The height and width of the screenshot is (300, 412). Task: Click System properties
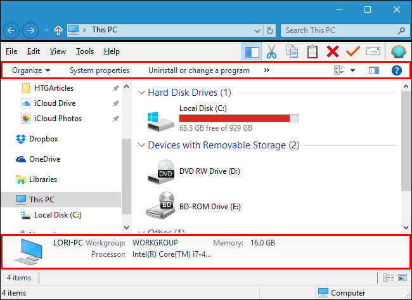click(100, 70)
